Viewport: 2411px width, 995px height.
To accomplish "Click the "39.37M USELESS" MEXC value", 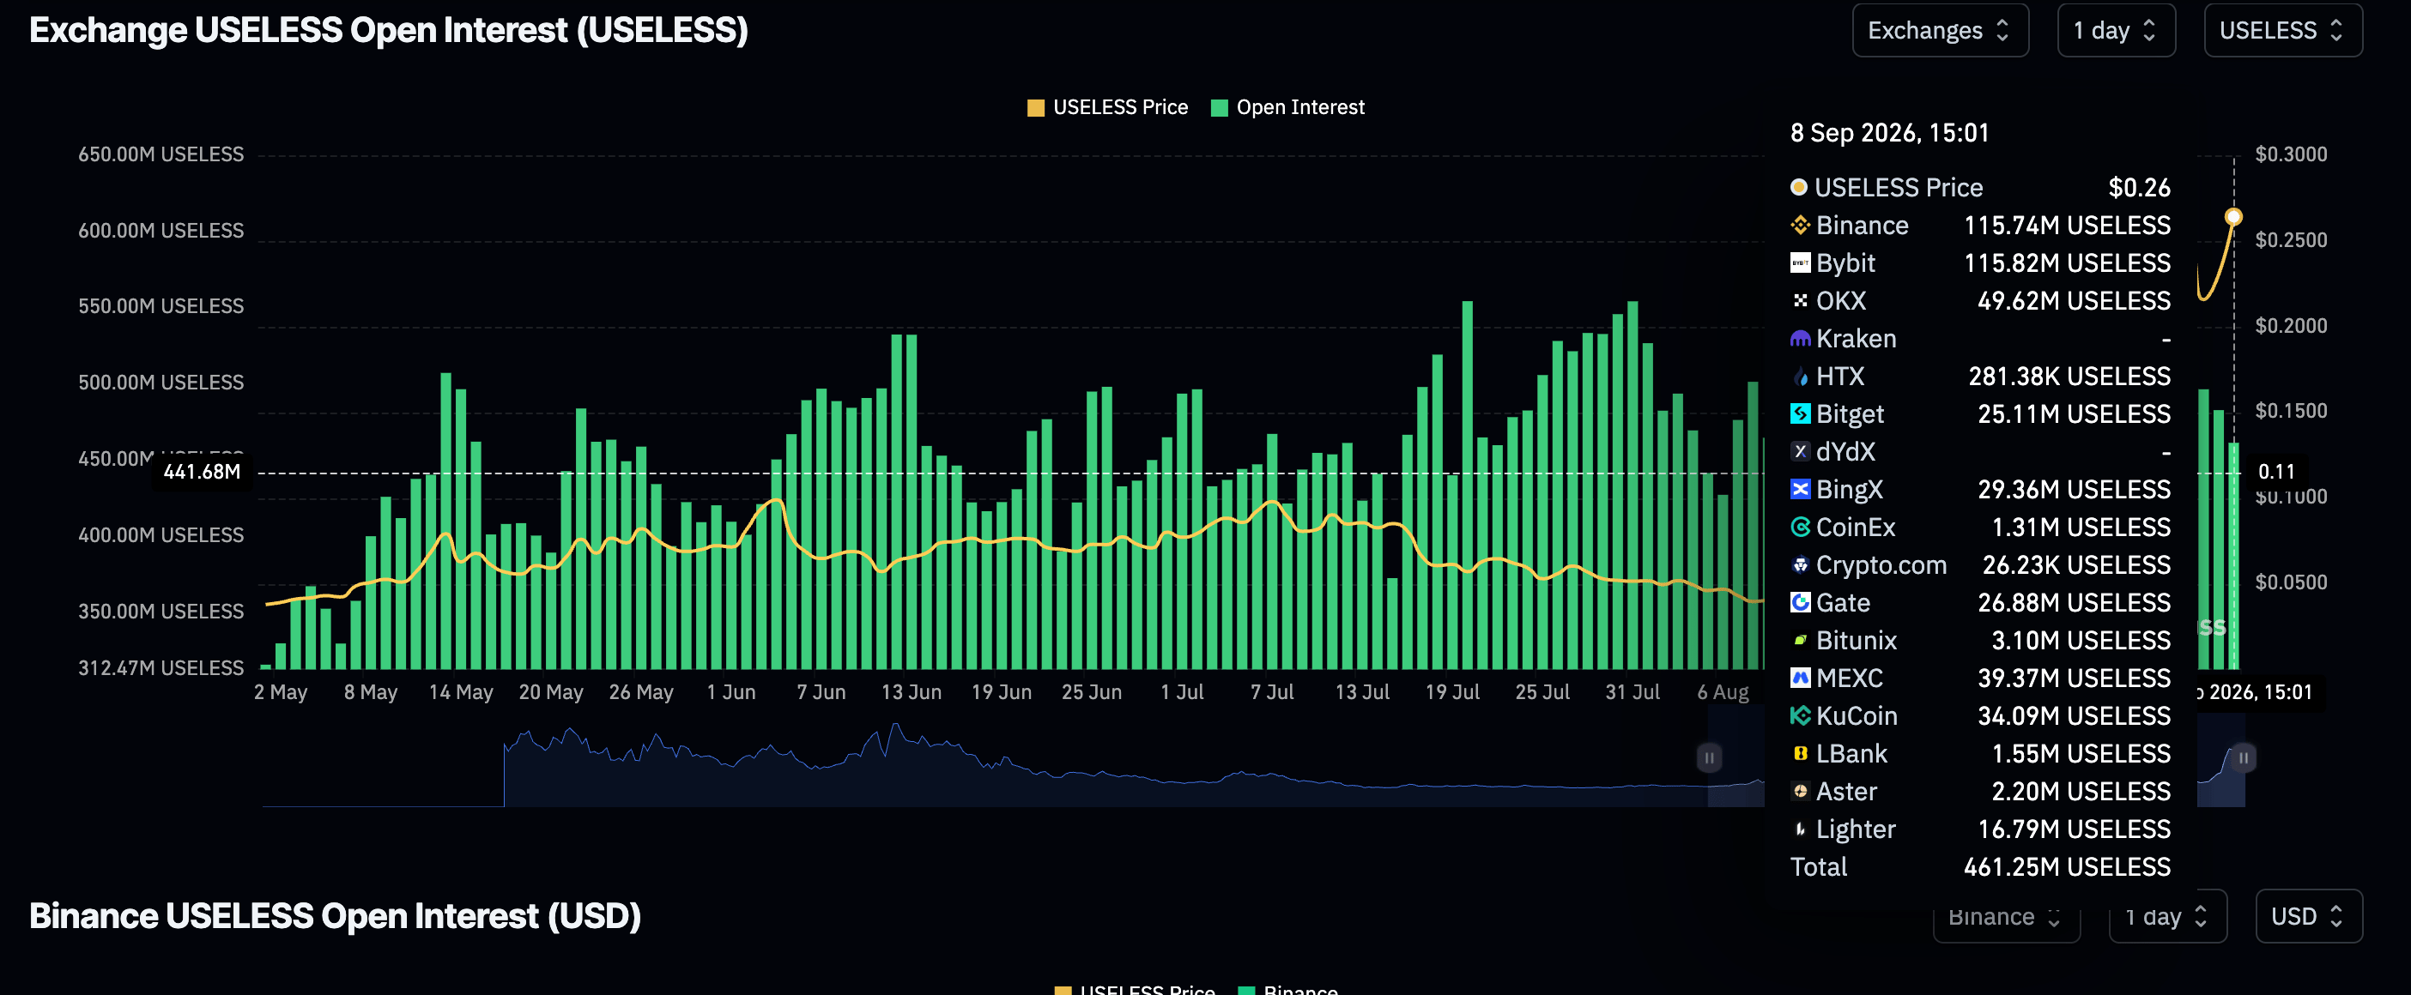I will (2073, 678).
